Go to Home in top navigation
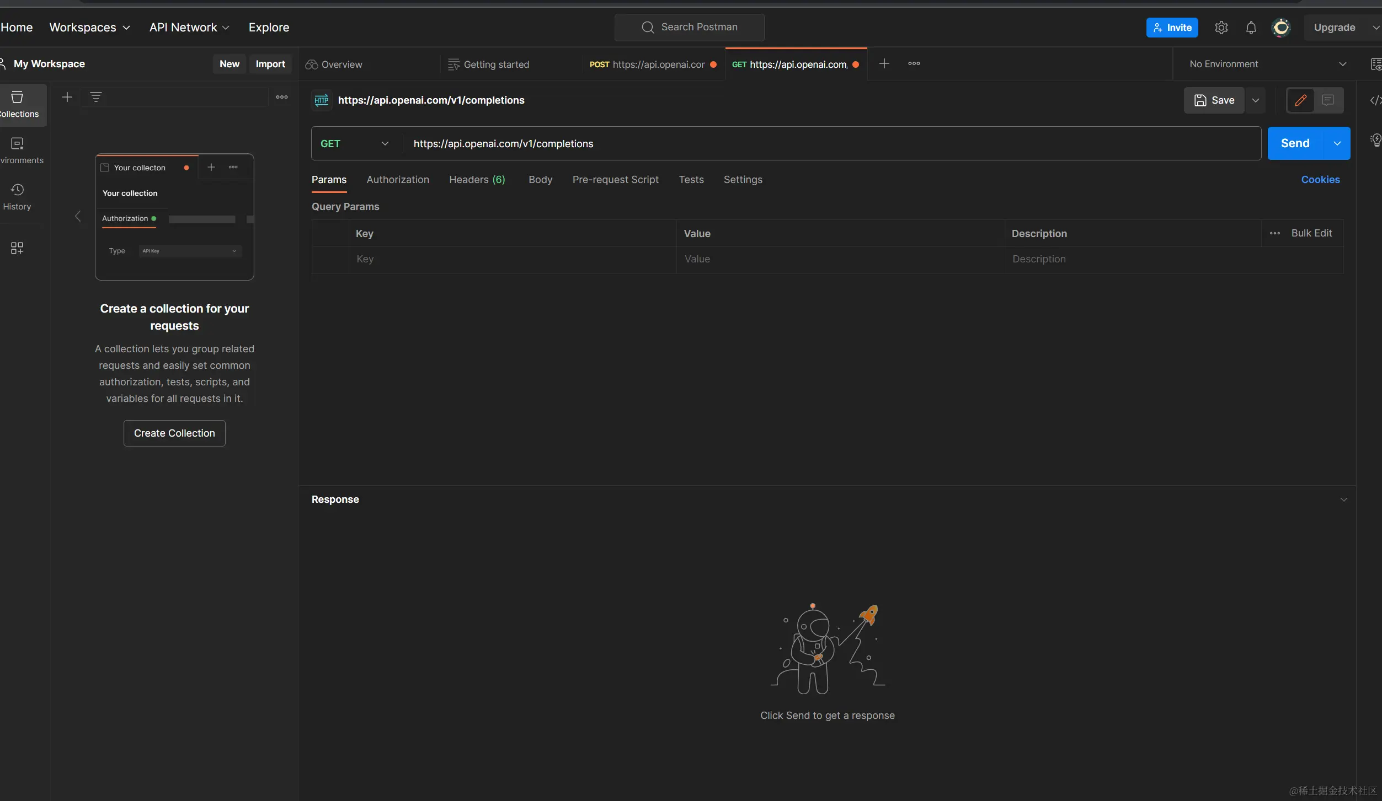The image size is (1382, 801). (x=17, y=28)
